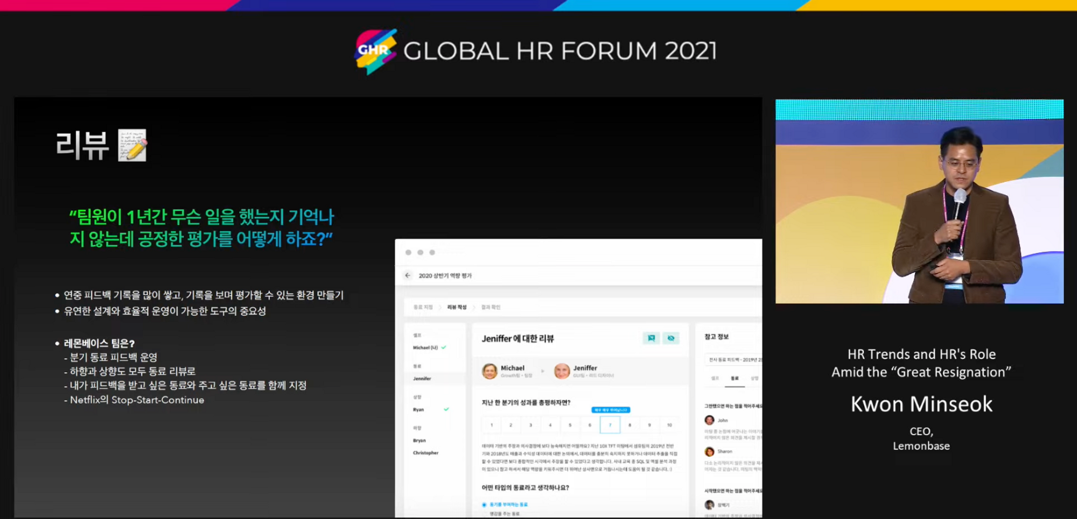Click Sharon's avatar in the reference panel
The width and height of the screenshot is (1077, 519).
(x=709, y=451)
